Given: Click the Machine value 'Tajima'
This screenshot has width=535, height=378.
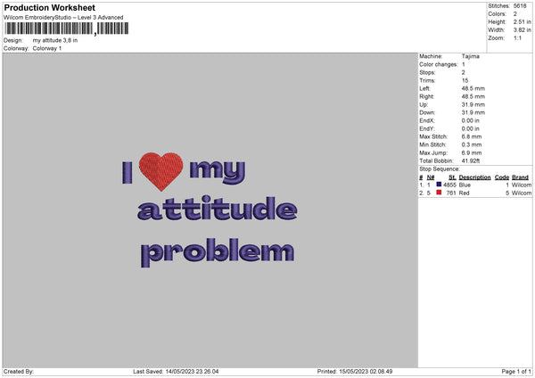Looking at the screenshot, I should click(471, 56).
